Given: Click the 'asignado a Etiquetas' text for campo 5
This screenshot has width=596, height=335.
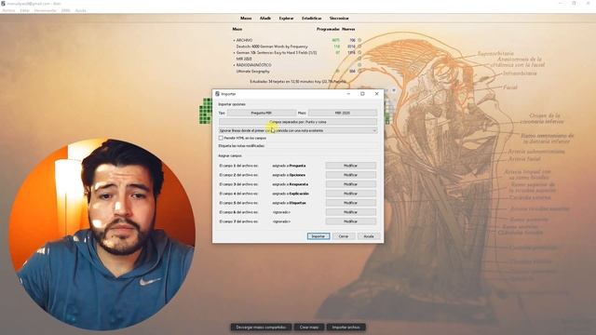Looking at the screenshot, I should point(289,203).
